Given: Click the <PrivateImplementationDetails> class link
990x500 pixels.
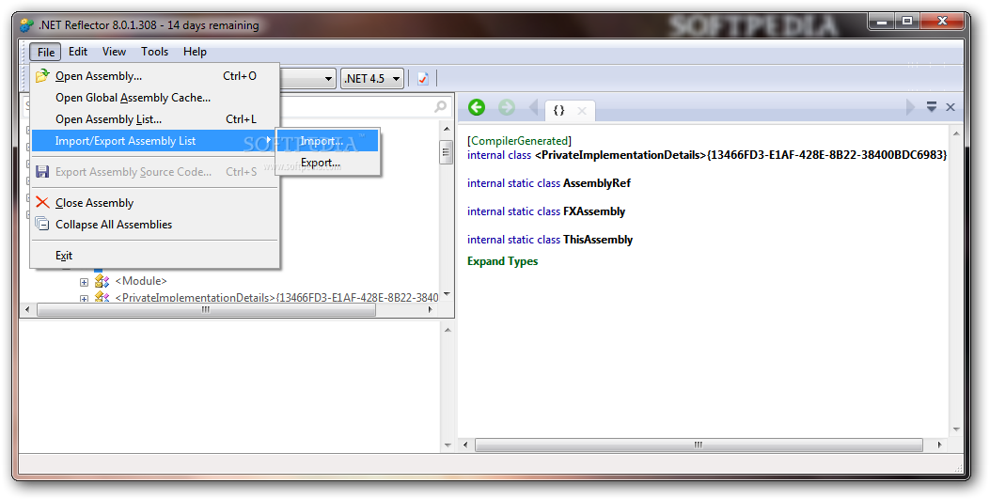Looking at the screenshot, I should 741,155.
